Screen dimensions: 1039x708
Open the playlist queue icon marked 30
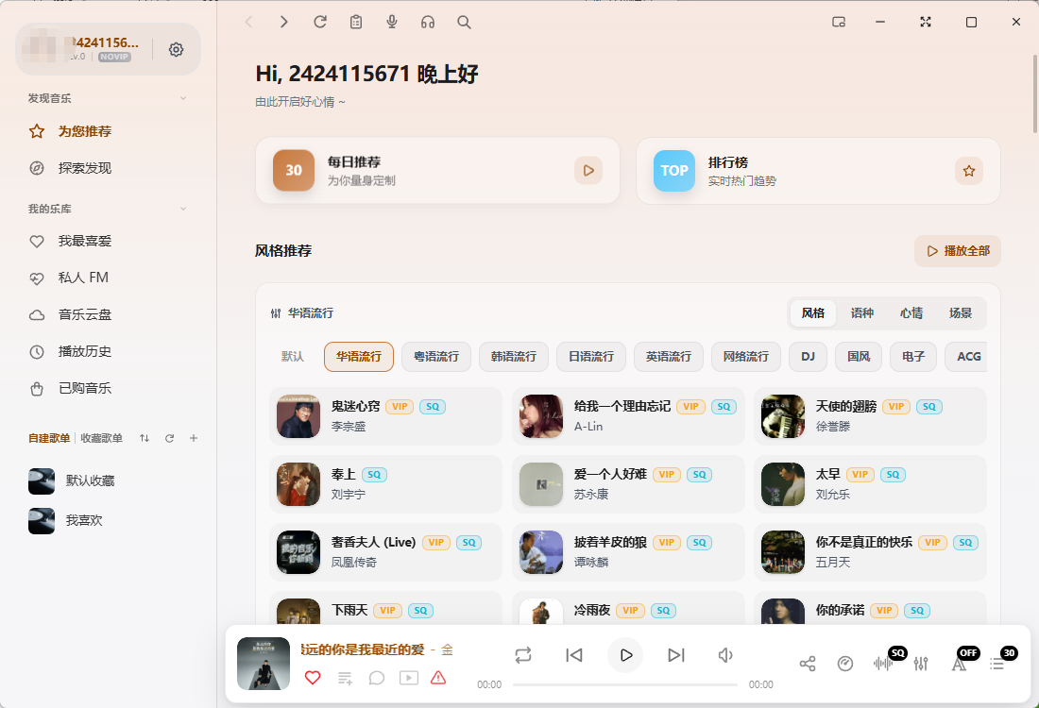[x=997, y=663]
